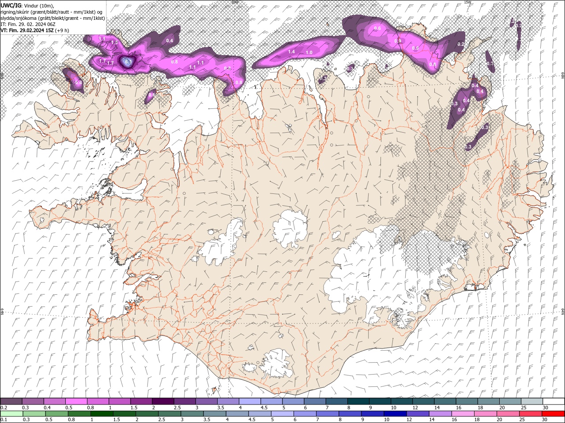Select the light green 0.3 rain scale swatch

click(x=34, y=414)
